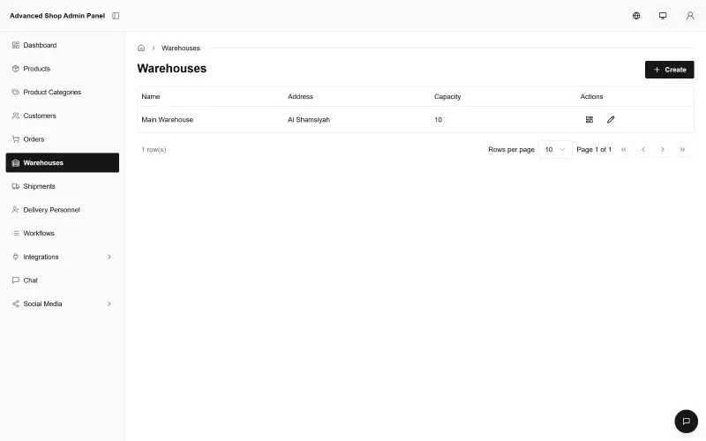Open Product Categories section
This screenshot has width=706, height=441.
(62, 92)
